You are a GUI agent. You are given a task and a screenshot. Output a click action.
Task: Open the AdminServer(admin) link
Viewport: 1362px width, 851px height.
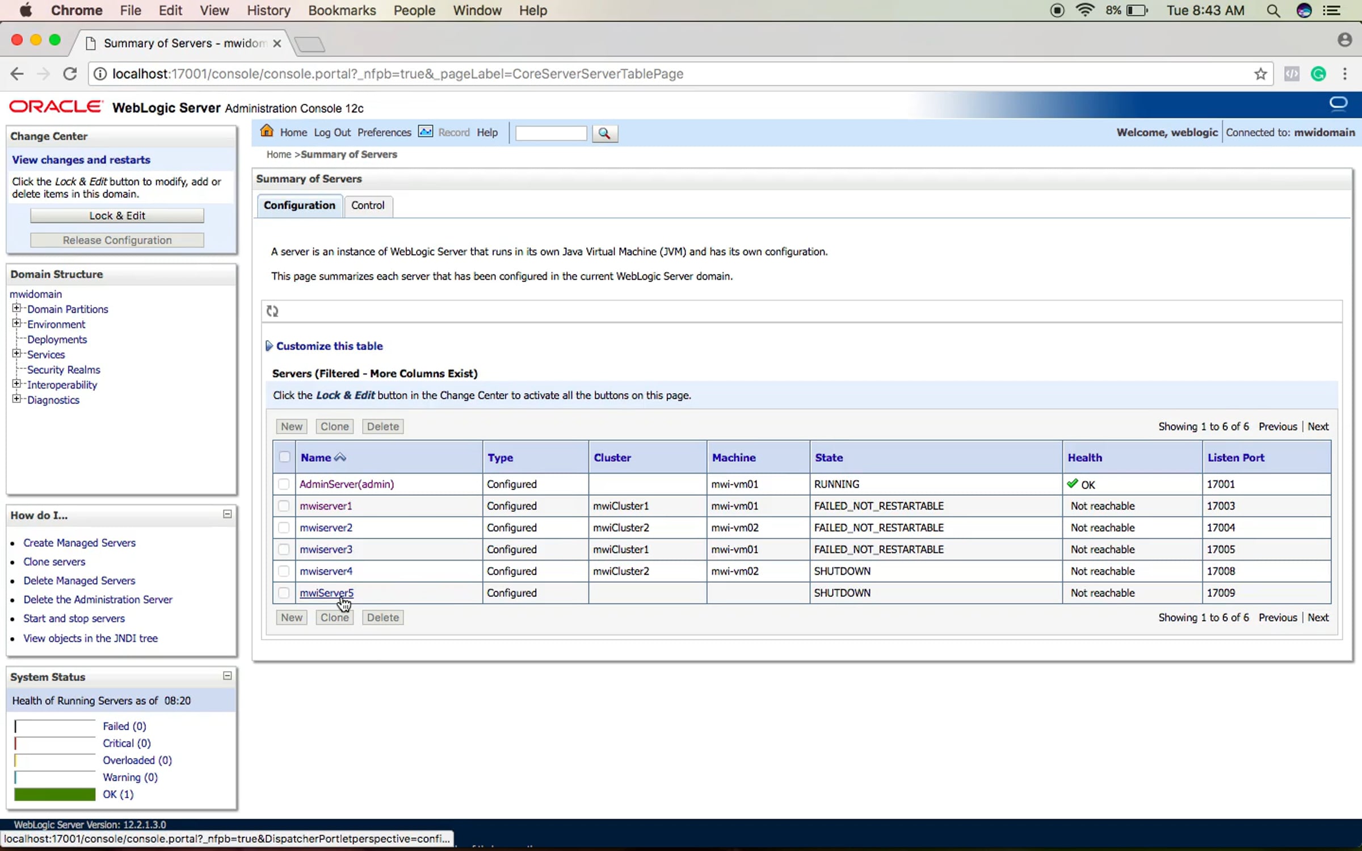[347, 484]
